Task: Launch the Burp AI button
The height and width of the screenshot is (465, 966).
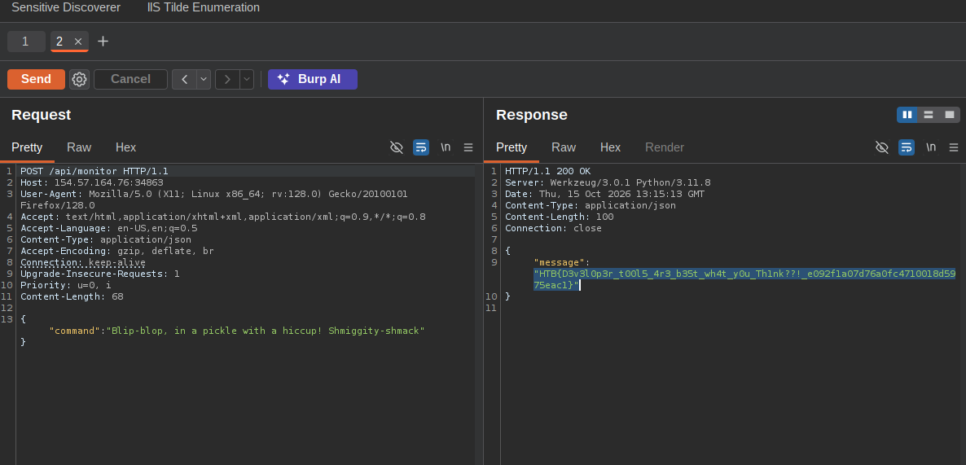Action: pyautogui.click(x=312, y=80)
